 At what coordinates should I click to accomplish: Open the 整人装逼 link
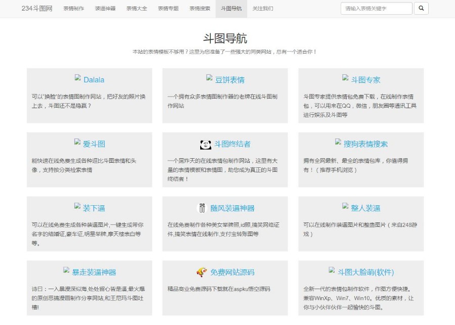(366, 208)
